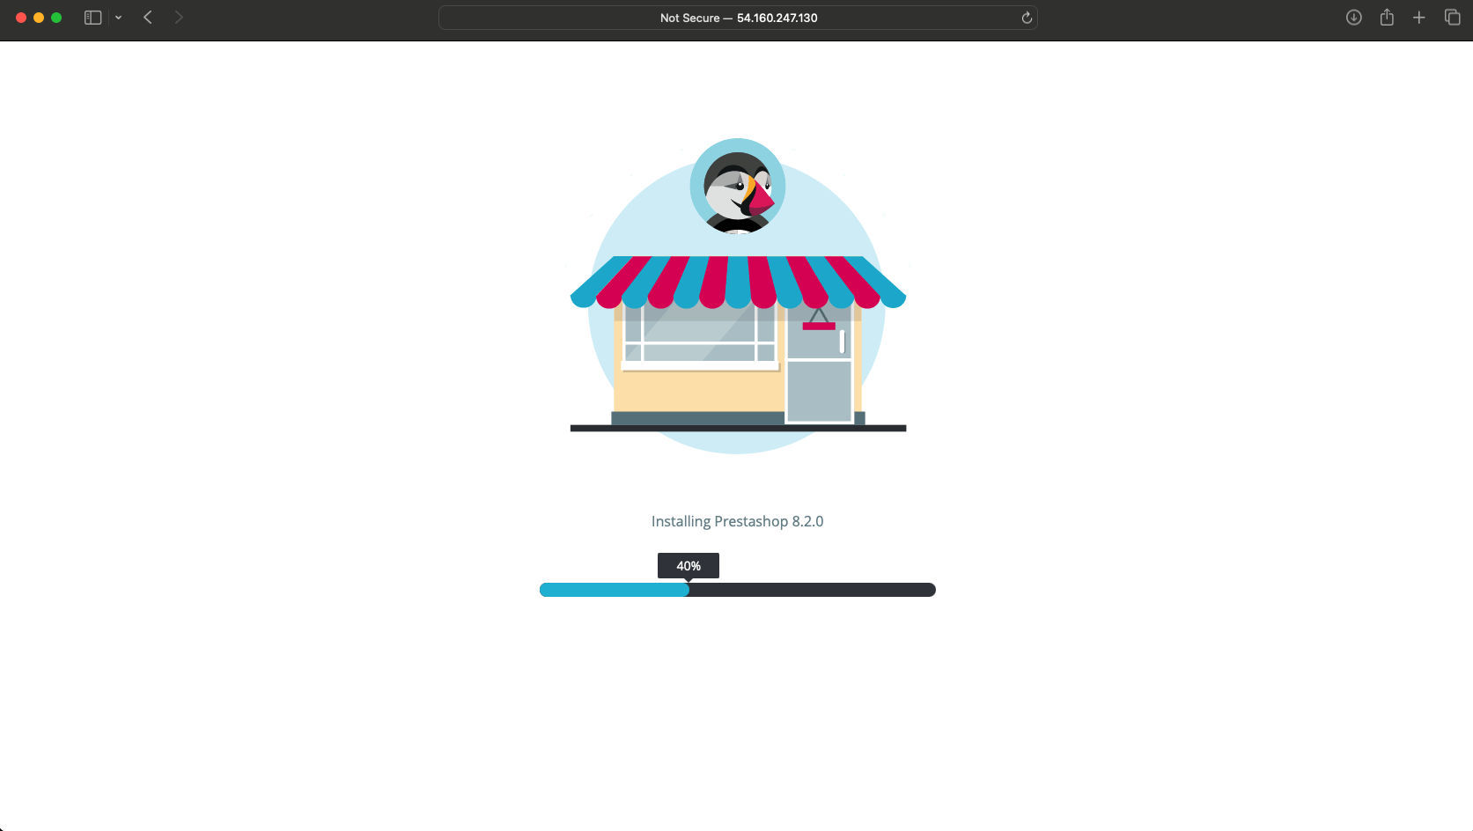
Task: Enter full screen with the green button
Action: [x=56, y=18]
